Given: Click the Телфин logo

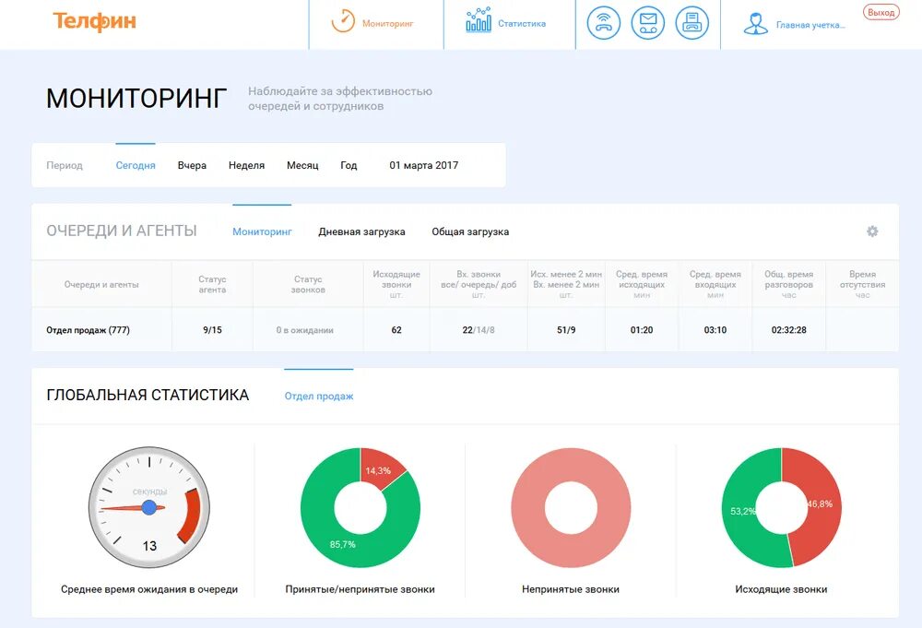Looking at the screenshot, I should [95, 21].
